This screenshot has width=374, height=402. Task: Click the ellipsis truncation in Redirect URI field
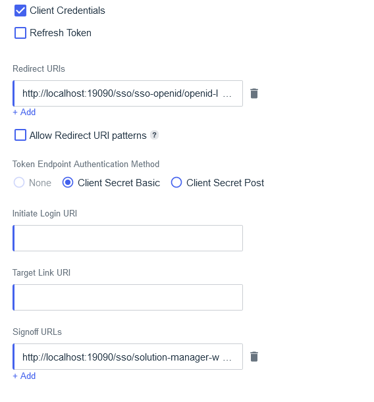tap(227, 95)
